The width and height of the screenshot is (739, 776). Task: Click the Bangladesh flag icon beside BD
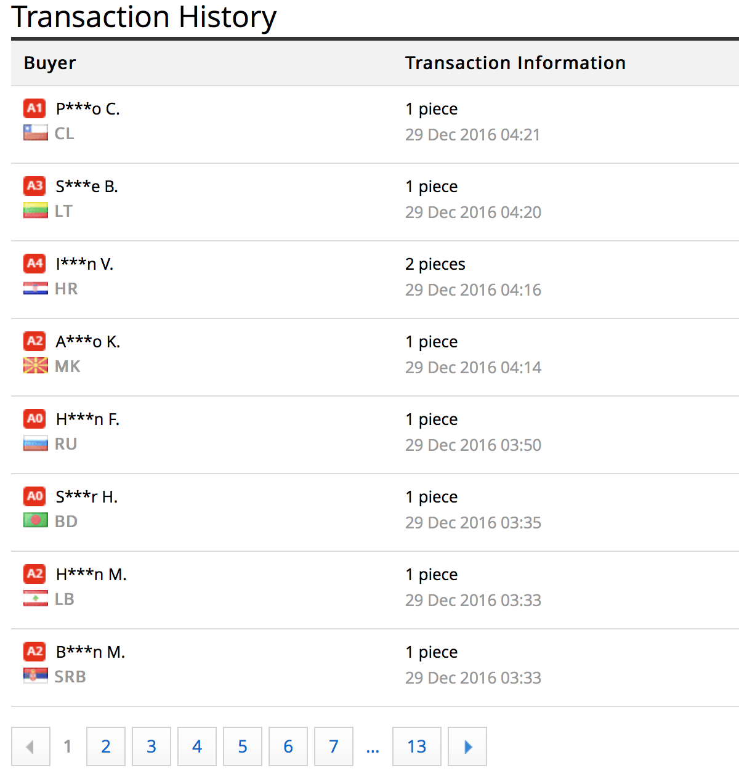(x=36, y=521)
